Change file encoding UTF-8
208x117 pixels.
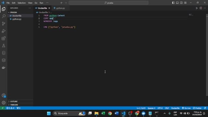pos(160,108)
